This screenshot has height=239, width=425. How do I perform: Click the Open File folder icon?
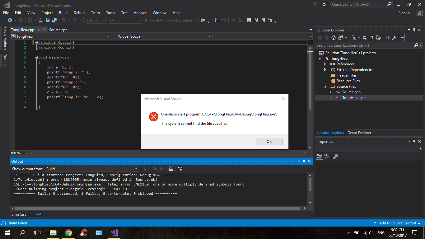[41, 20]
